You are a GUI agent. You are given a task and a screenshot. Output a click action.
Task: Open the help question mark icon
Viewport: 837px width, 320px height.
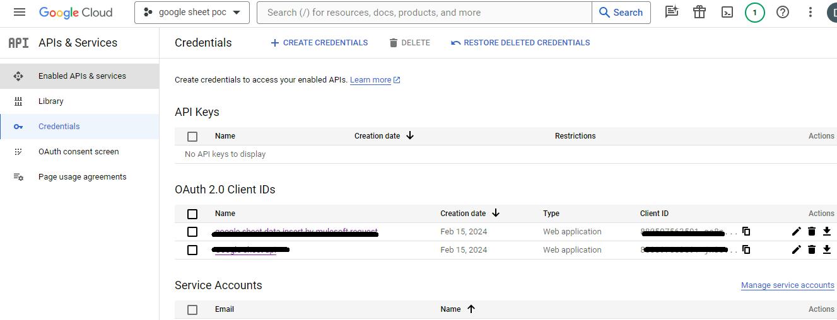point(783,12)
